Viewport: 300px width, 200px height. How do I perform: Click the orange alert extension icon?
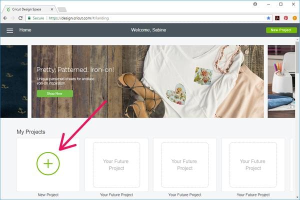point(294,18)
